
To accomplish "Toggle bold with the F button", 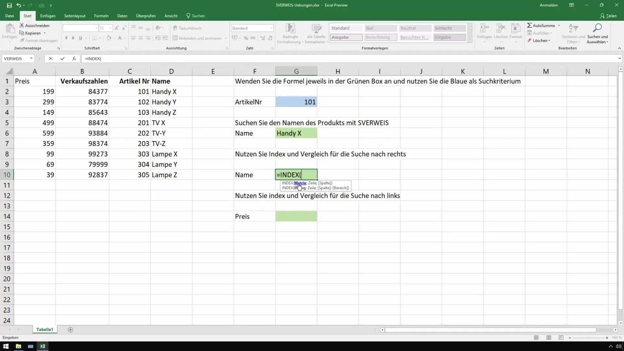I will [66, 38].
